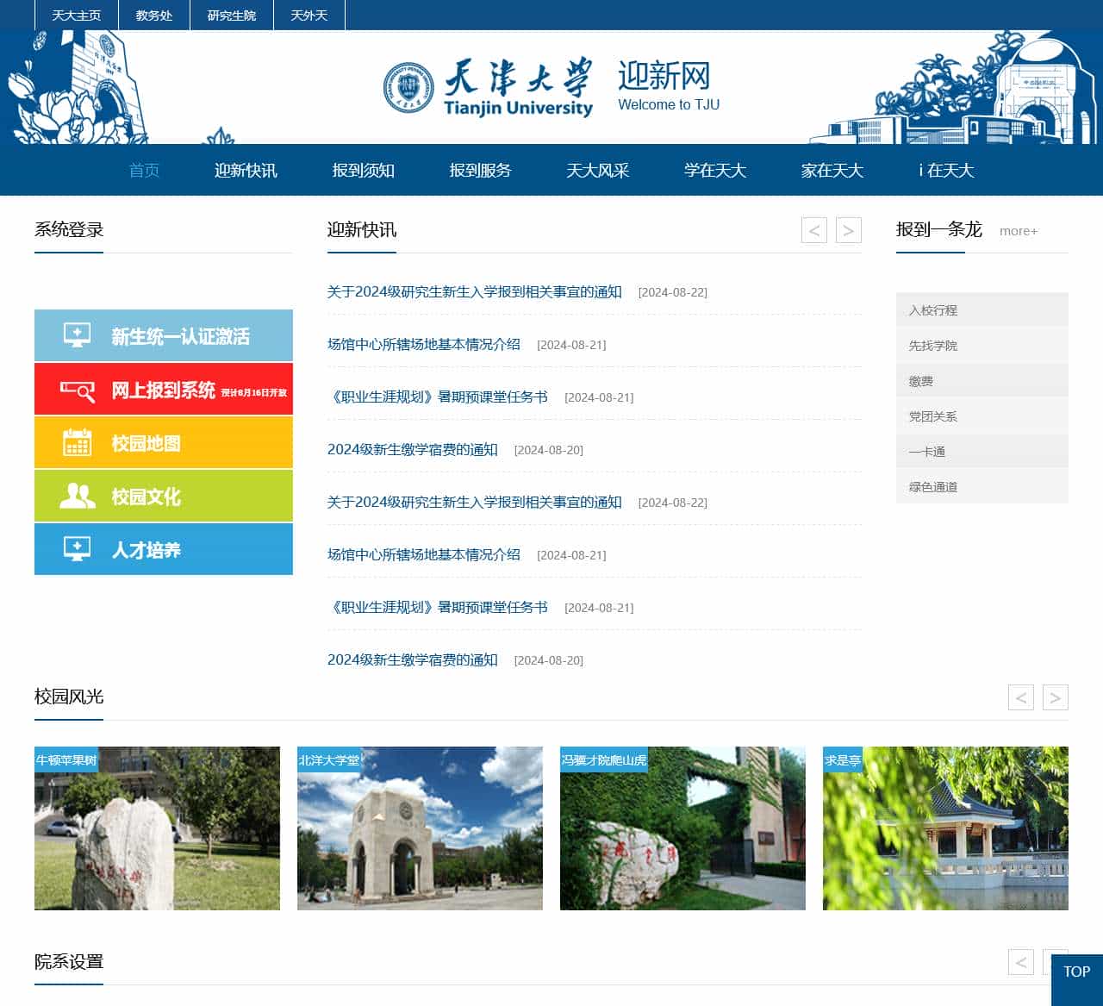Screen dimensions: 1103x1006
Task: Select the 一卡通 item in the sidebar list
Action: [x=927, y=450]
